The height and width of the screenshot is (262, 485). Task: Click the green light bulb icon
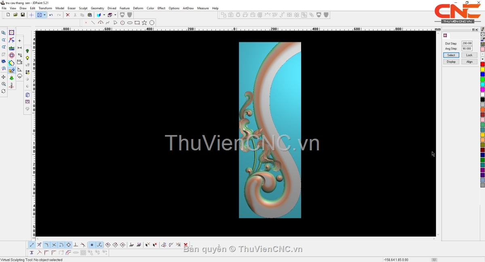27,51
